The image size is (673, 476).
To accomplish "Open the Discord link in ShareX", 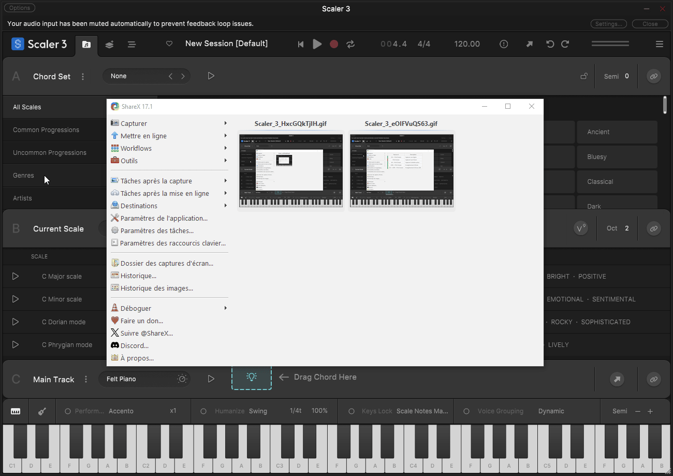I will click(x=169, y=345).
